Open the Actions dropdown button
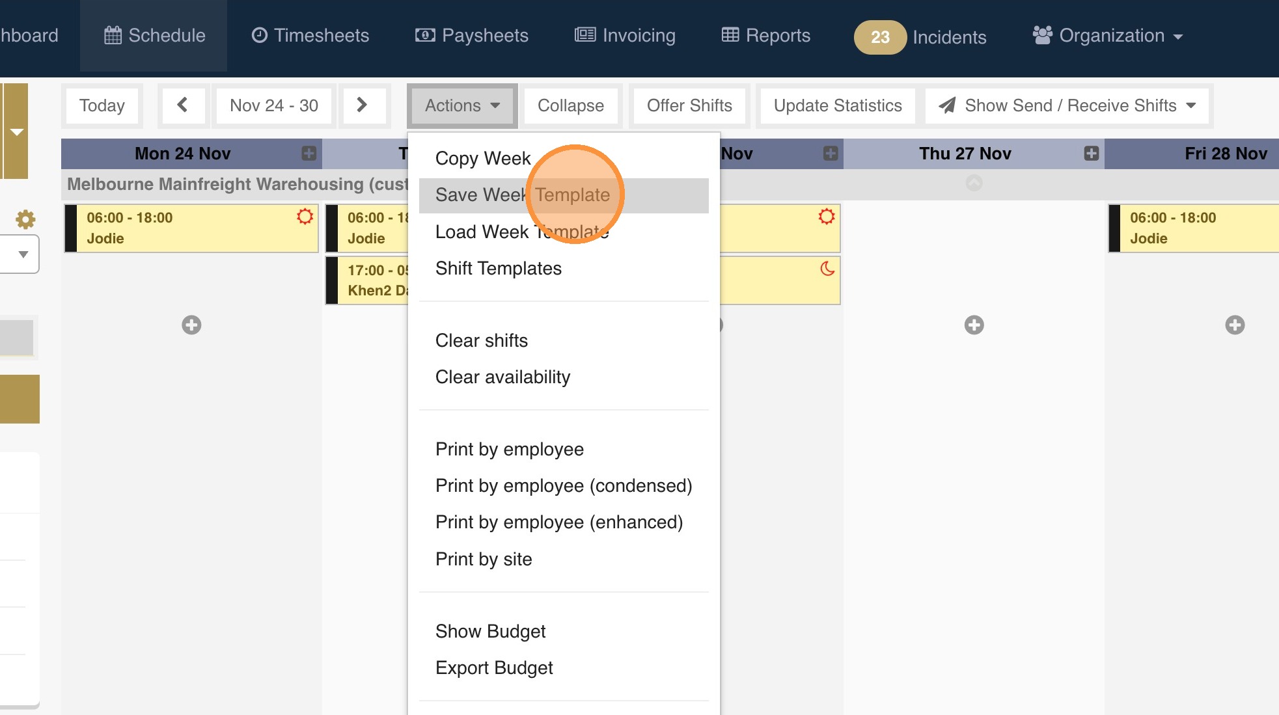The image size is (1279, 715). [x=461, y=105]
